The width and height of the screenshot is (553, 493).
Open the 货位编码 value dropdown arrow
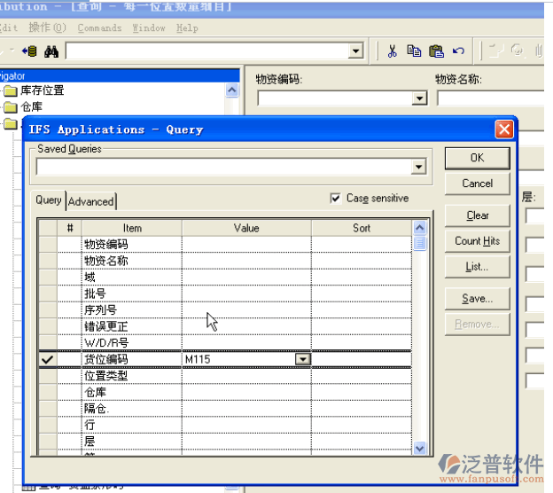[302, 359]
